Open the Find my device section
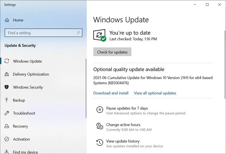Screen dimensions: 226x154 point(25,152)
